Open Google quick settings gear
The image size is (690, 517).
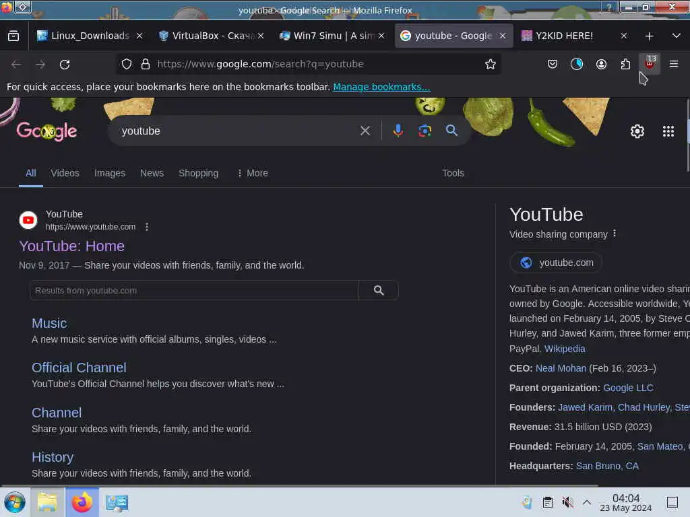point(637,131)
